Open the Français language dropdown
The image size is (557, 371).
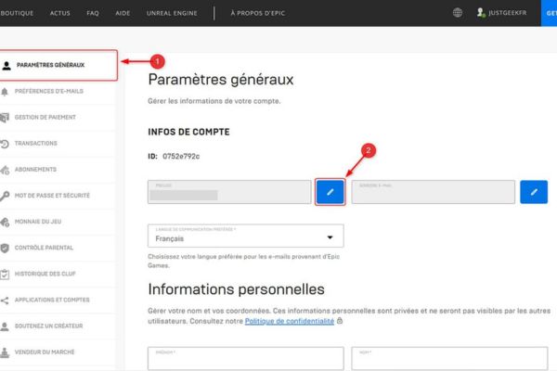coord(246,236)
